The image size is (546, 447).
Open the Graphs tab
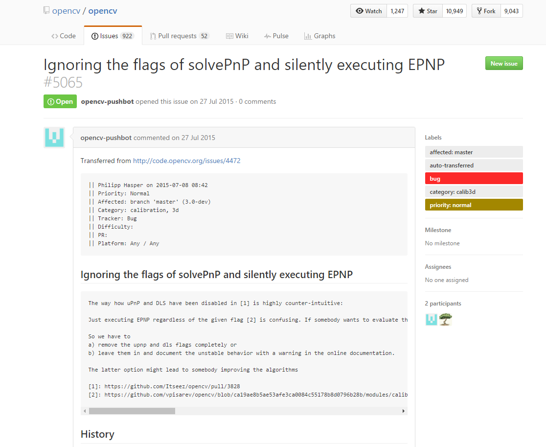click(319, 36)
